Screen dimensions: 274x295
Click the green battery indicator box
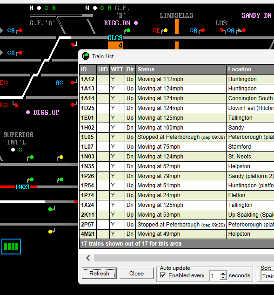pos(11,247)
